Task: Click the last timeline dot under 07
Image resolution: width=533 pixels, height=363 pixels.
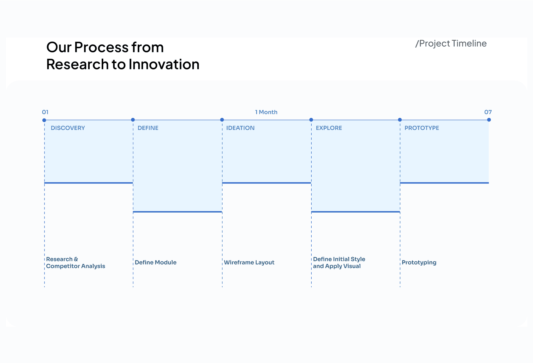Action: click(489, 120)
